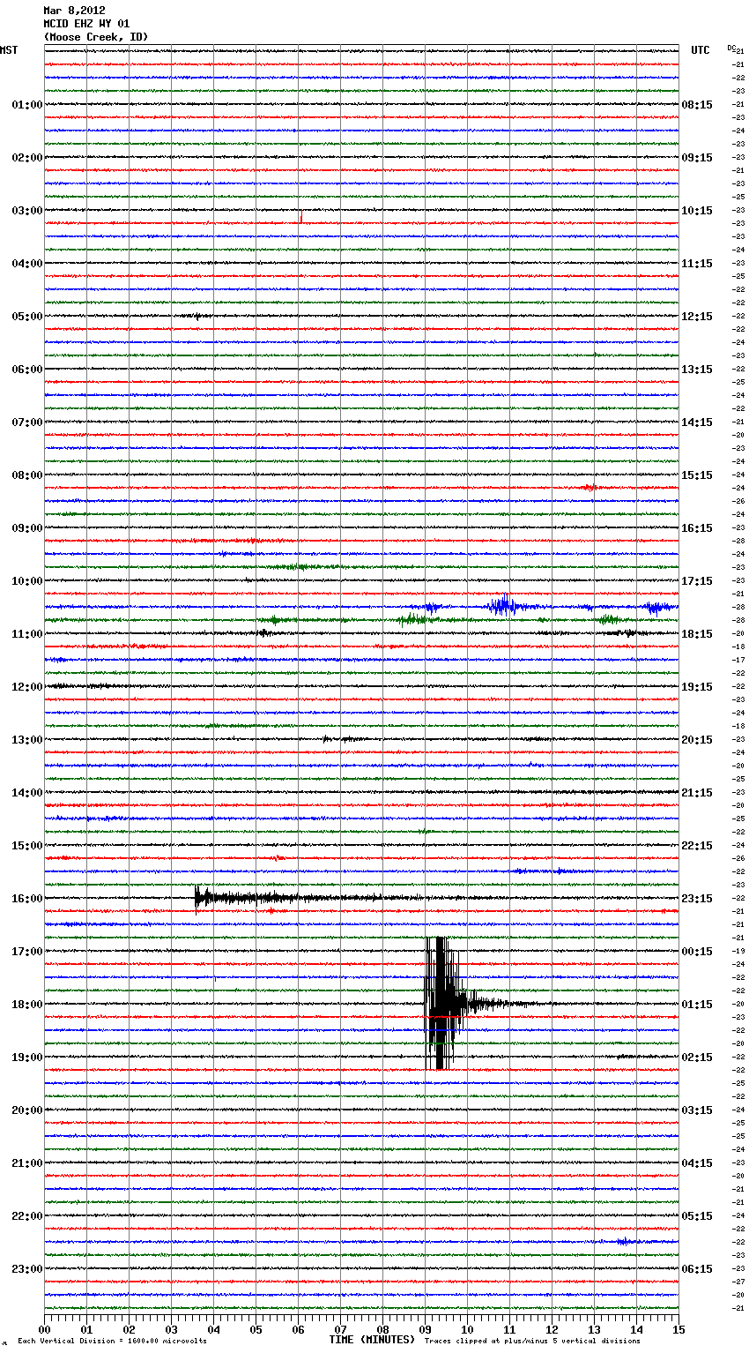Click the 01:15 UTC time label

[697, 1005]
